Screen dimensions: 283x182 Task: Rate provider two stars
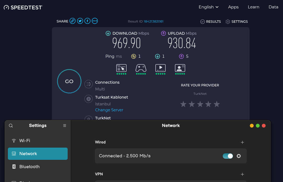(x=192, y=104)
